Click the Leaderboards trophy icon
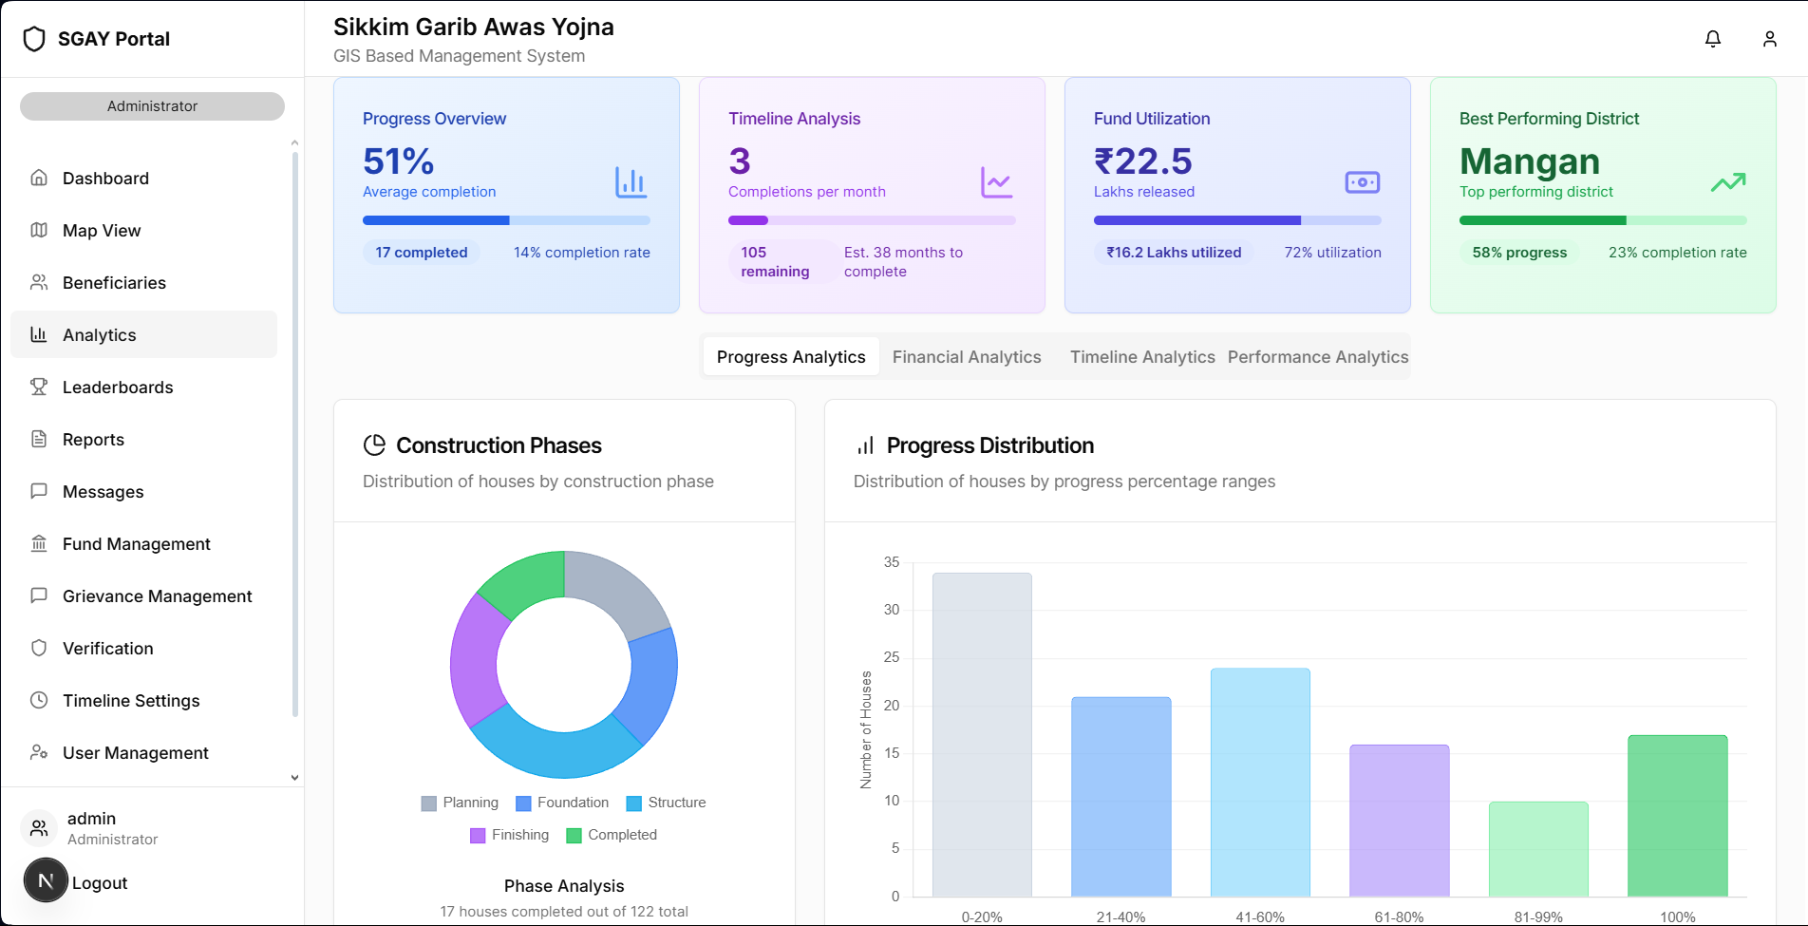Screen dimensions: 1808x926 click(x=38, y=387)
